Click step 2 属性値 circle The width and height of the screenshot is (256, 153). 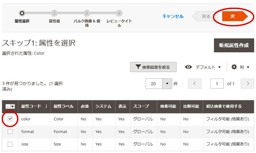pyautogui.click(x=54, y=13)
